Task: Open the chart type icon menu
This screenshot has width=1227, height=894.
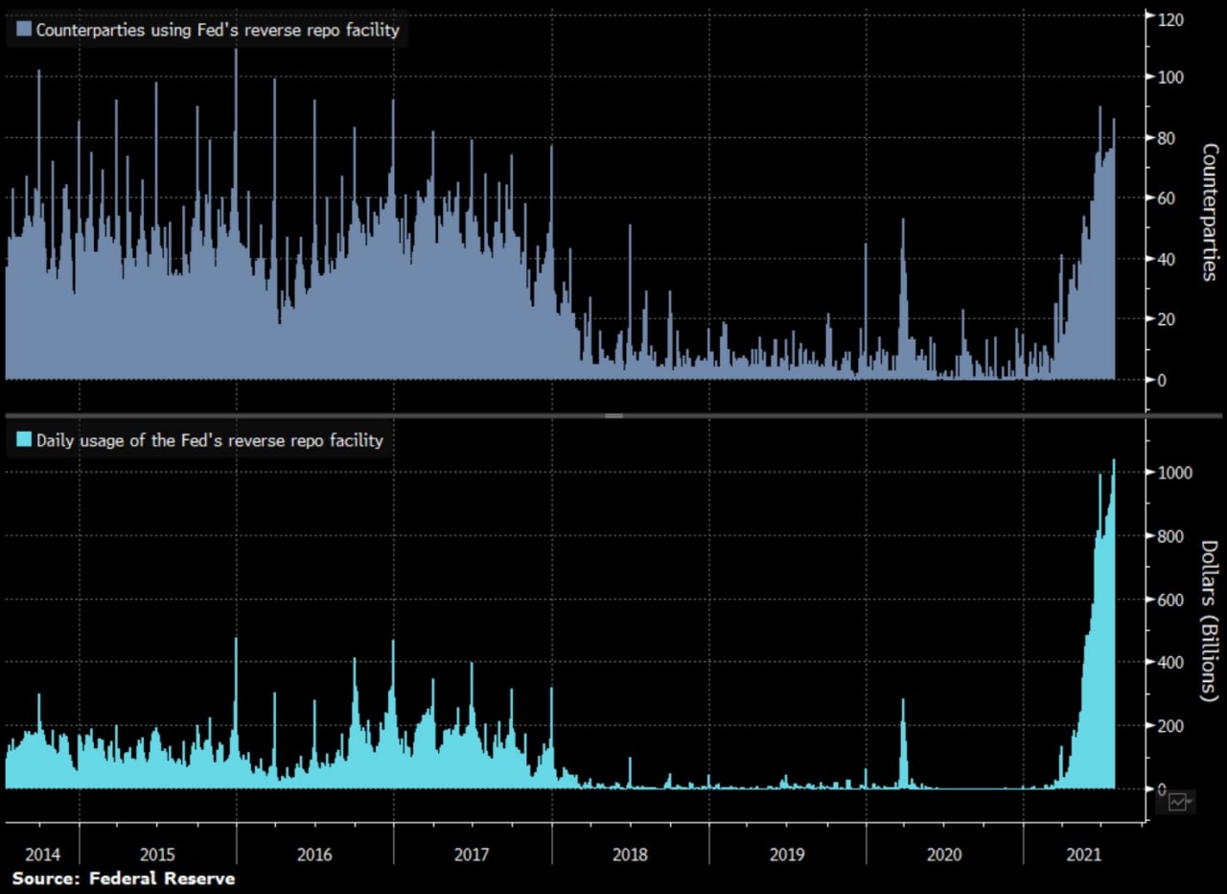Action: 1178,801
